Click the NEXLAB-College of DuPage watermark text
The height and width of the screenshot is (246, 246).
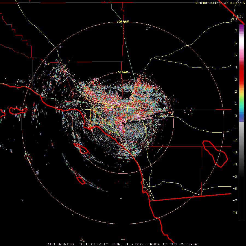pos(218,3)
